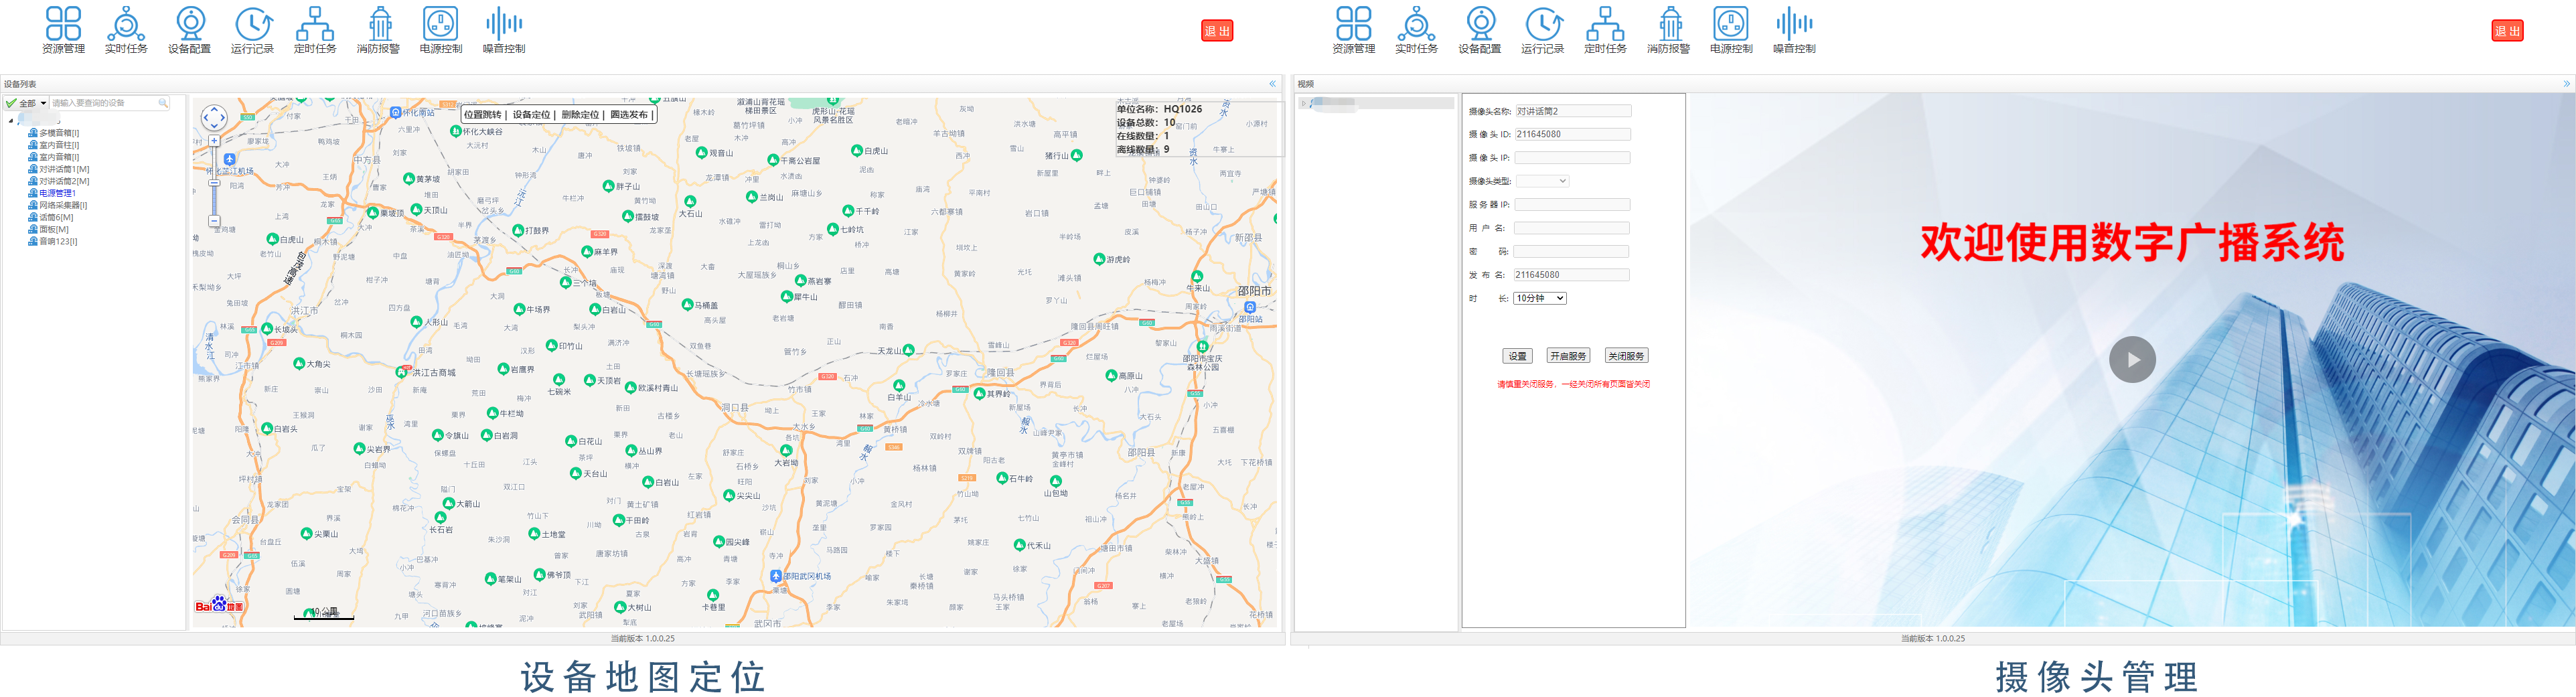Viewport: 2576px width, 697px height.
Task: Open 噪音控制 icon above the device map
Action: [504, 29]
